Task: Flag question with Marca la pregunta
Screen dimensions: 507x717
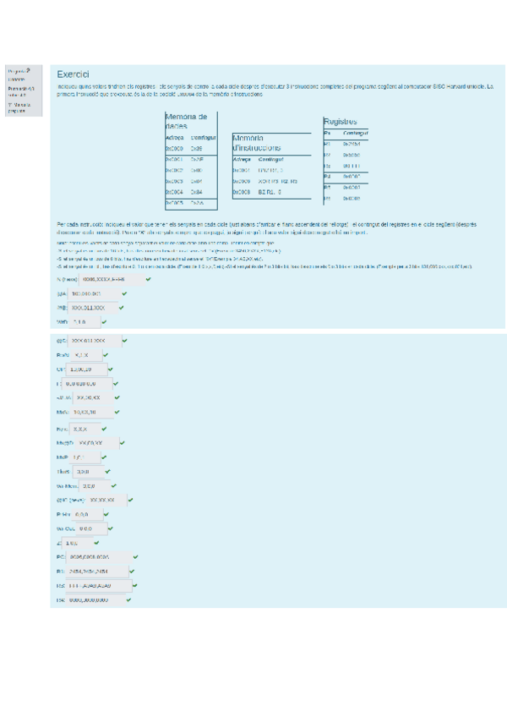Action: (x=19, y=107)
